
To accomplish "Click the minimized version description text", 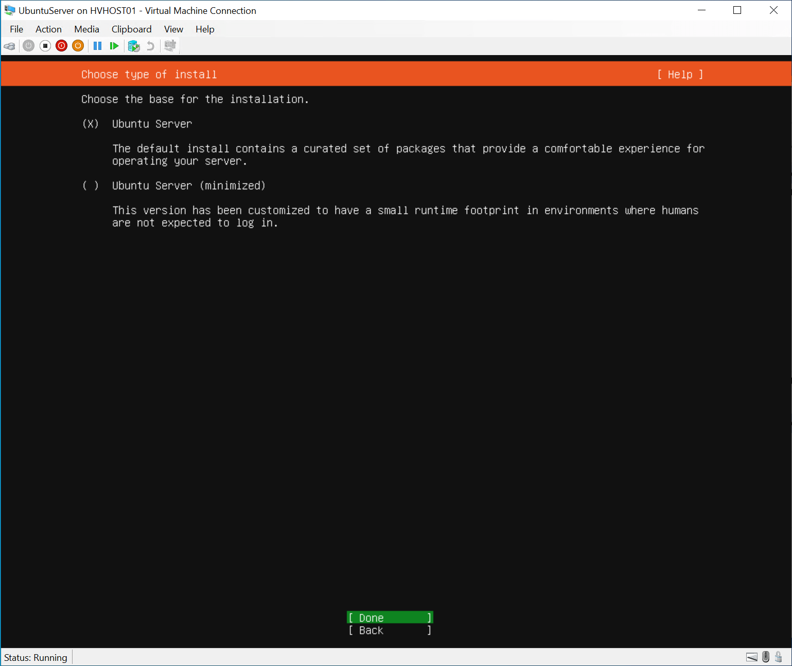I will point(405,217).
